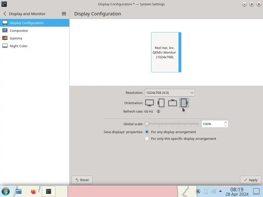Viewport: 263px width, 197px height.
Task: Click the Gamma icon in sidebar
Action: pos(5,38)
